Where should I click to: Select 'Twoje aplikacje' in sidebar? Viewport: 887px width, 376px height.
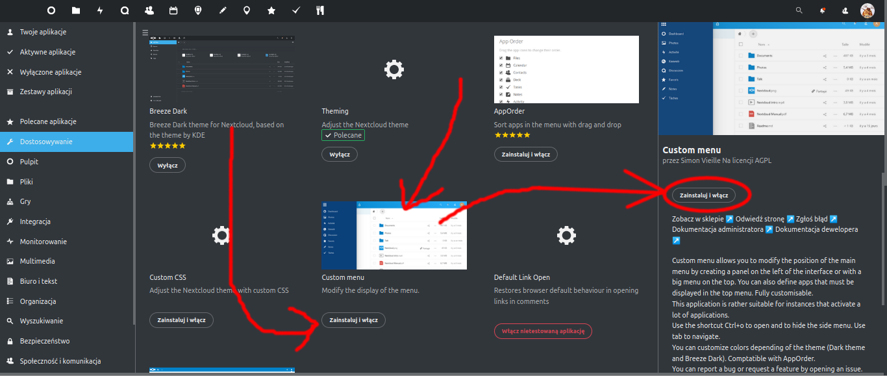point(66,32)
